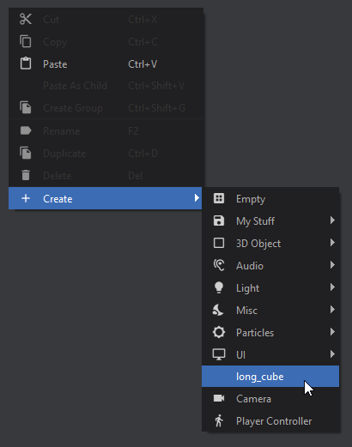352x447 pixels.
Task: Expand the Particles submenu arrow
Action: [x=332, y=332]
